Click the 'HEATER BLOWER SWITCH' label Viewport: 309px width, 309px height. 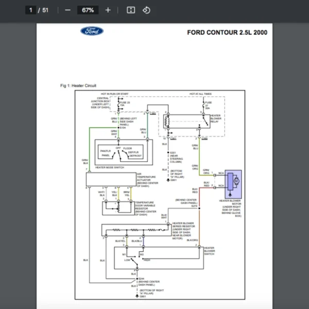pyautogui.click(x=209, y=251)
